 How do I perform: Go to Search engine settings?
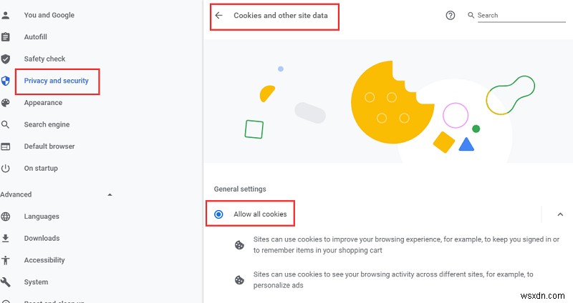tap(47, 124)
